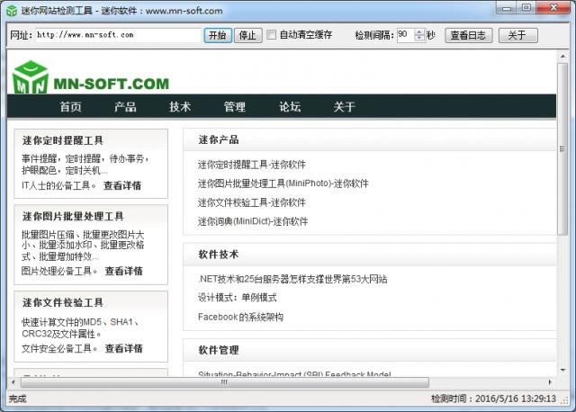
Task: Click the 开始 button to start detection
Action: tap(217, 35)
